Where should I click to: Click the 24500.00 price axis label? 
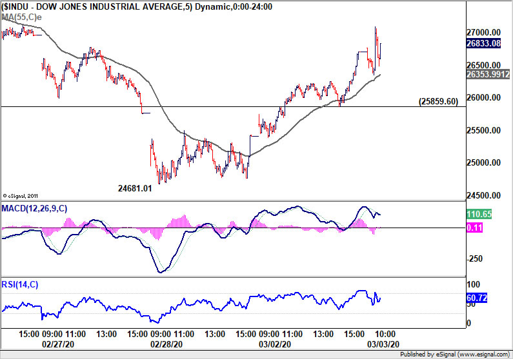coord(483,195)
